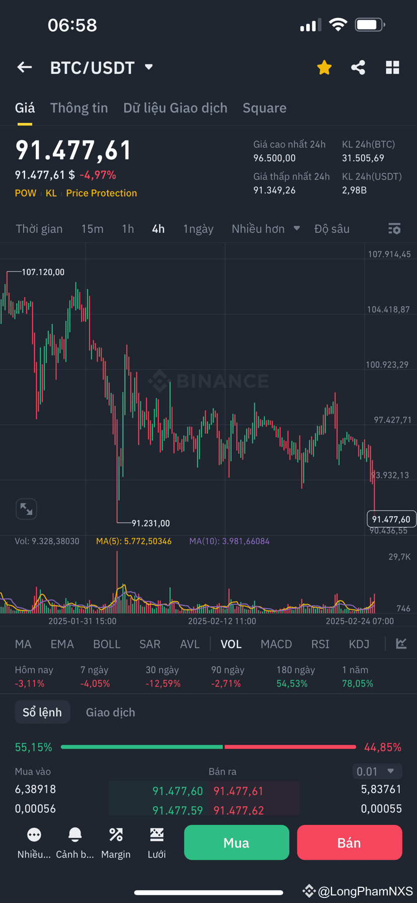The height and width of the screenshot is (903, 417).
Task: Tap the Cảnh báo bell icon
Action: pos(75,835)
